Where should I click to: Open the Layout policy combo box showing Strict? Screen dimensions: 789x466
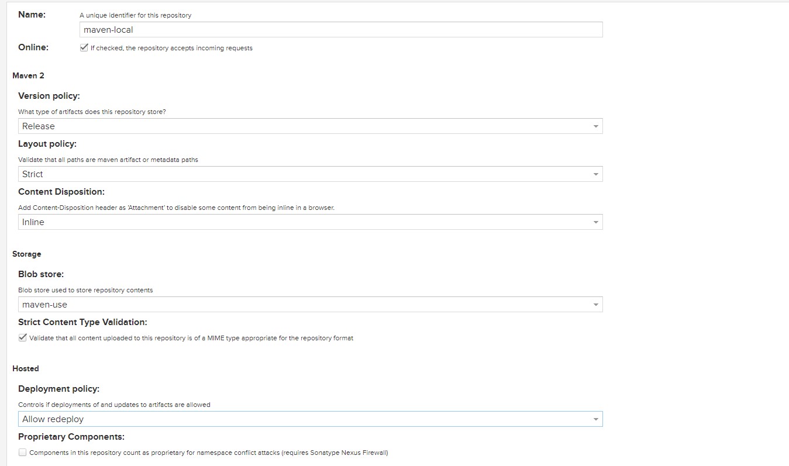click(x=304, y=174)
